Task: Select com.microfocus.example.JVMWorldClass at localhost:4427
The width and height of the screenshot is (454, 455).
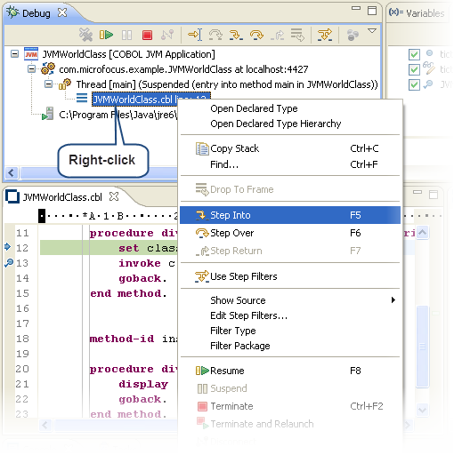Action: 183,69
